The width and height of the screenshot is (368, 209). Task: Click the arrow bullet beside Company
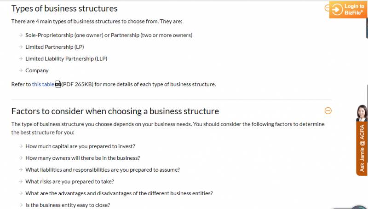tap(21, 70)
